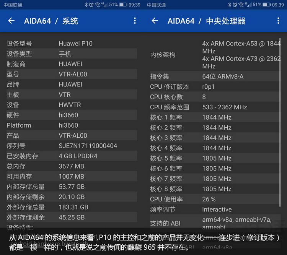Viewport: 287px width, 255px height.
Task: Select the 核心 5 频率 row
Action: (215, 158)
